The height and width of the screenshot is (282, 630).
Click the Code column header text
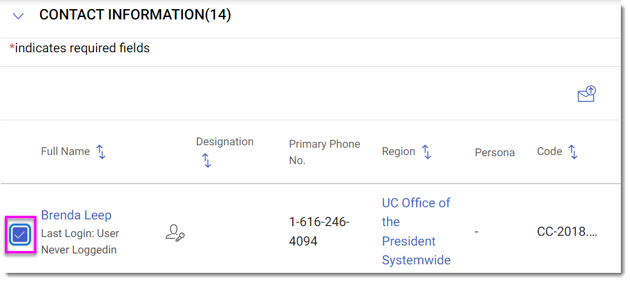click(549, 151)
